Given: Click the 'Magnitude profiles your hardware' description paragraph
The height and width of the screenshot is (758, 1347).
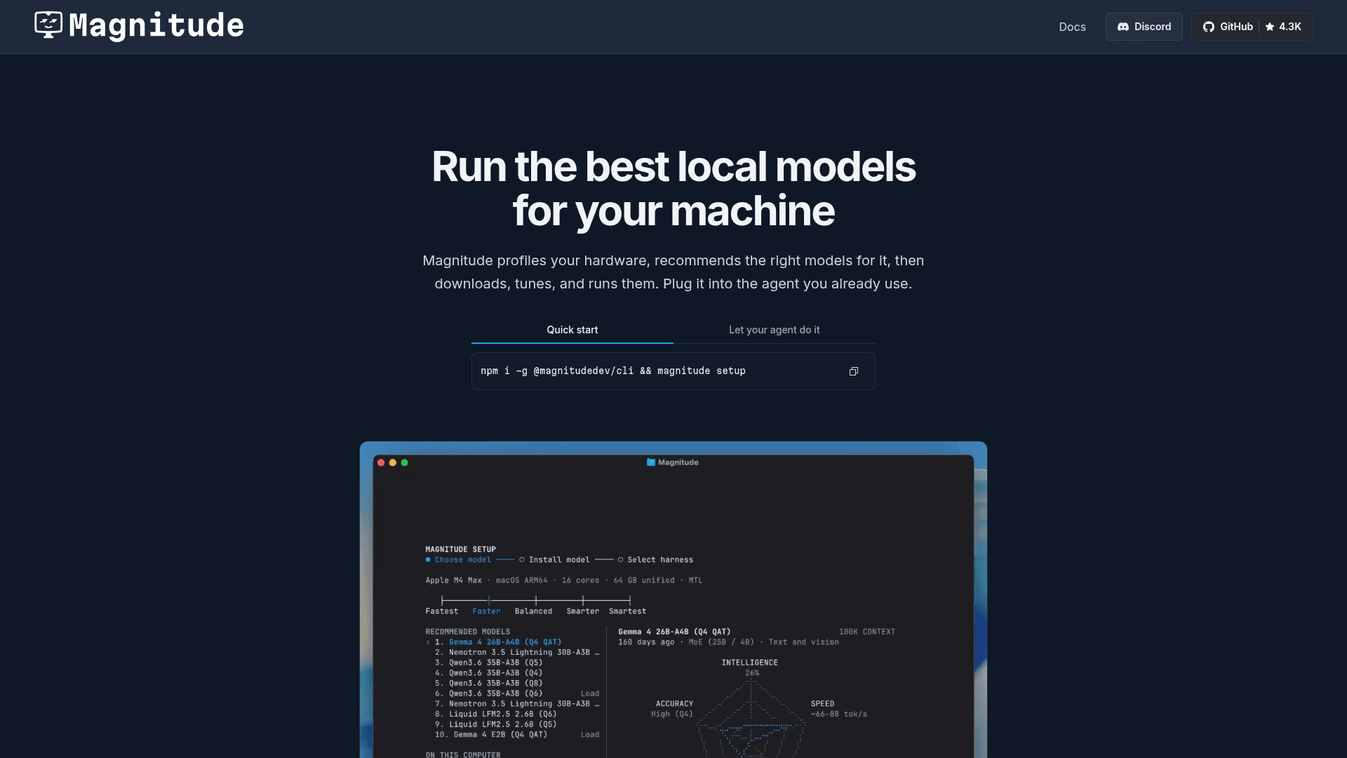Looking at the screenshot, I should [x=673, y=272].
